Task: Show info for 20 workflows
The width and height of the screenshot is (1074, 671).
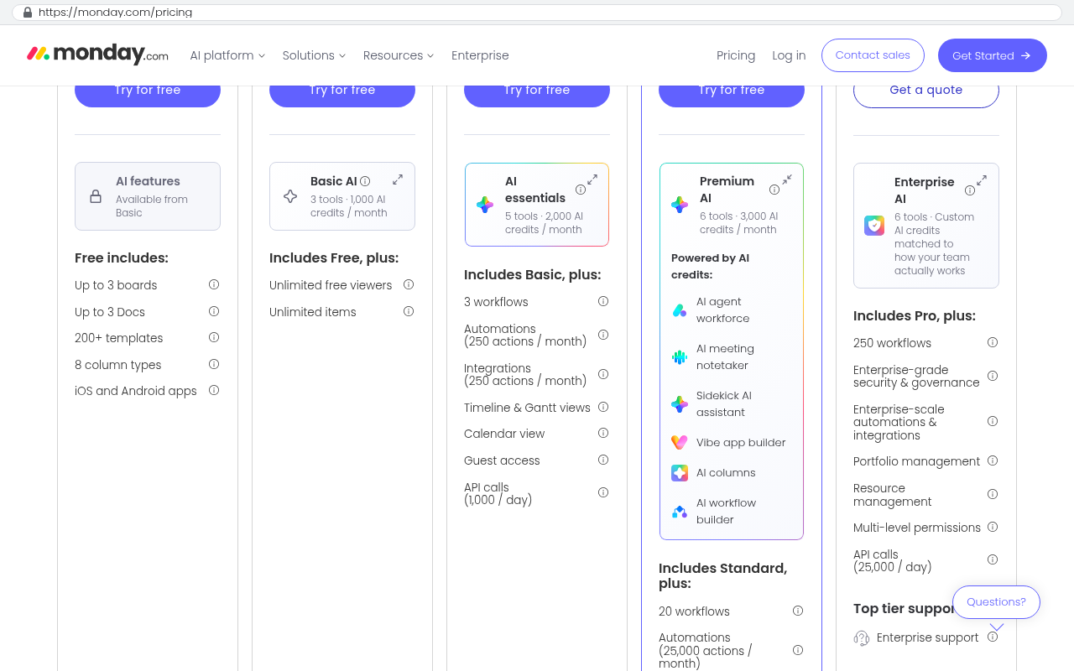Action: pyautogui.click(x=798, y=611)
